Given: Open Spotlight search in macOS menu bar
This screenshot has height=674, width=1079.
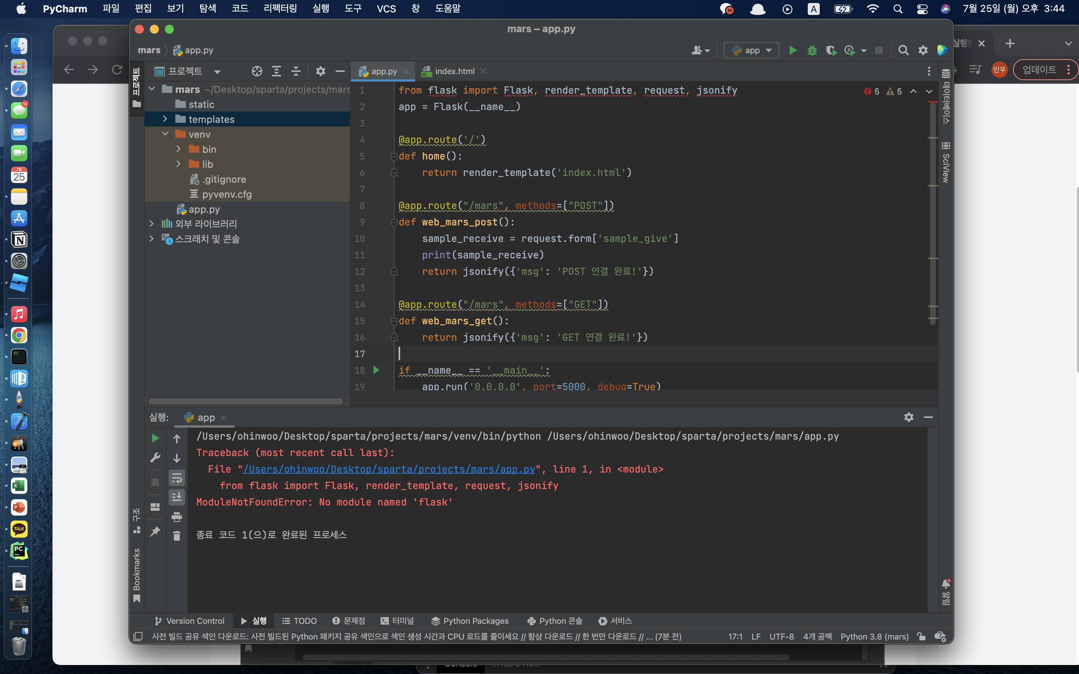Looking at the screenshot, I should [898, 9].
